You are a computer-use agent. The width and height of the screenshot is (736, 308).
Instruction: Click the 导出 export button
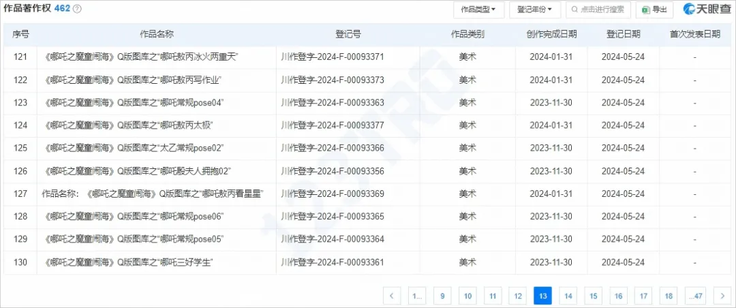pyautogui.click(x=654, y=10)
